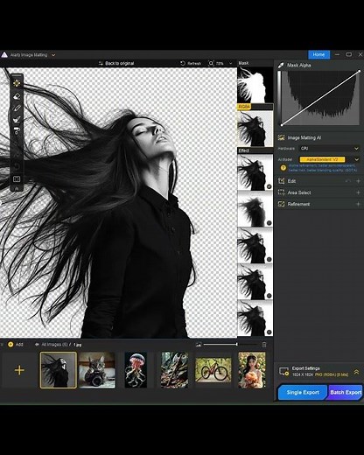Select the woman with flowers thumbnail
This screenshot has height=455, width=364.
tap(252, 370)
